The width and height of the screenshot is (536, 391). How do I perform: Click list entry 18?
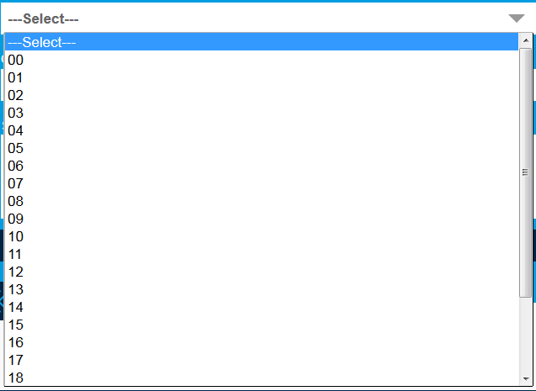coord(262,378)
